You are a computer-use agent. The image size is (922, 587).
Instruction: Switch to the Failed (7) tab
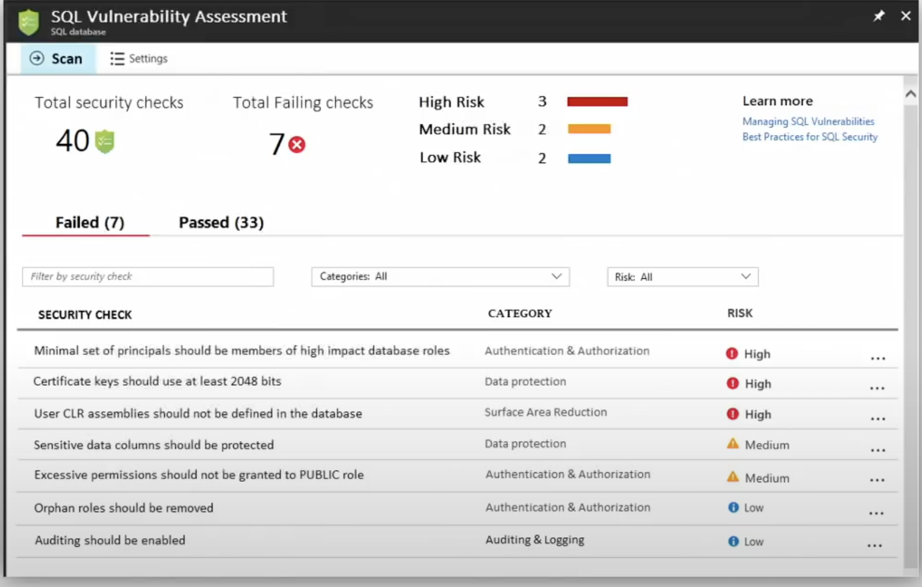pyautogui.click(x=90, y=223)
